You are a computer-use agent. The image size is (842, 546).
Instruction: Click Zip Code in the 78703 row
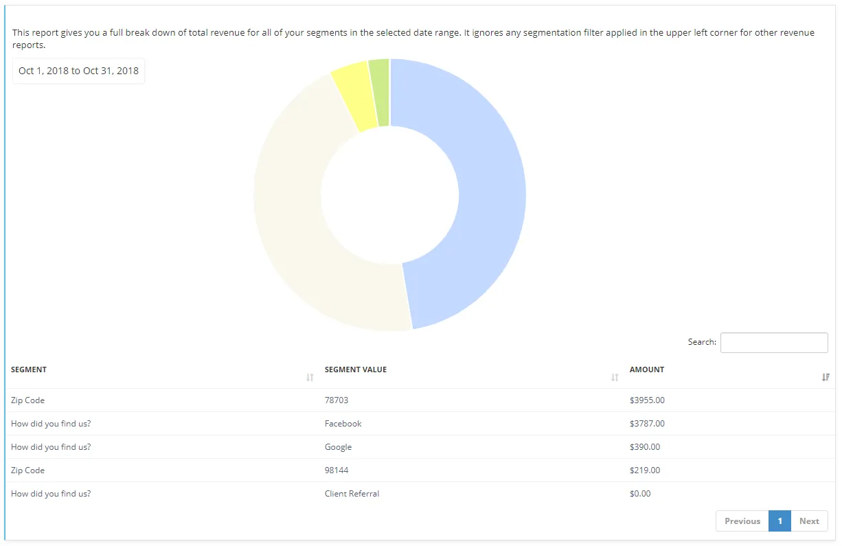pyautogui.click(x=27, y=400)
